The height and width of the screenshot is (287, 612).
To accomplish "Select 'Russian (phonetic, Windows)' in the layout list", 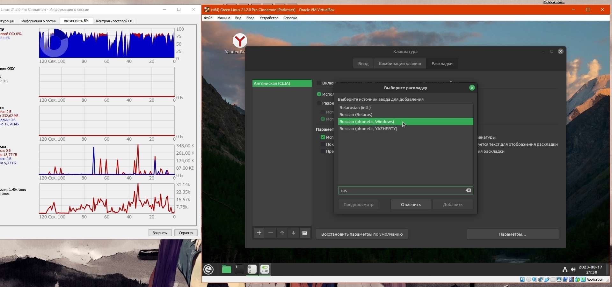I will click(x=406, y=121).
